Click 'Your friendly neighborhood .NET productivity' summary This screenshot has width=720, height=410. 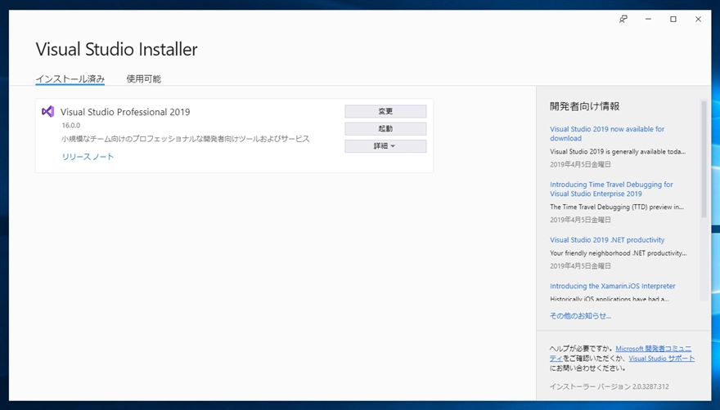[x=618, y=253]
